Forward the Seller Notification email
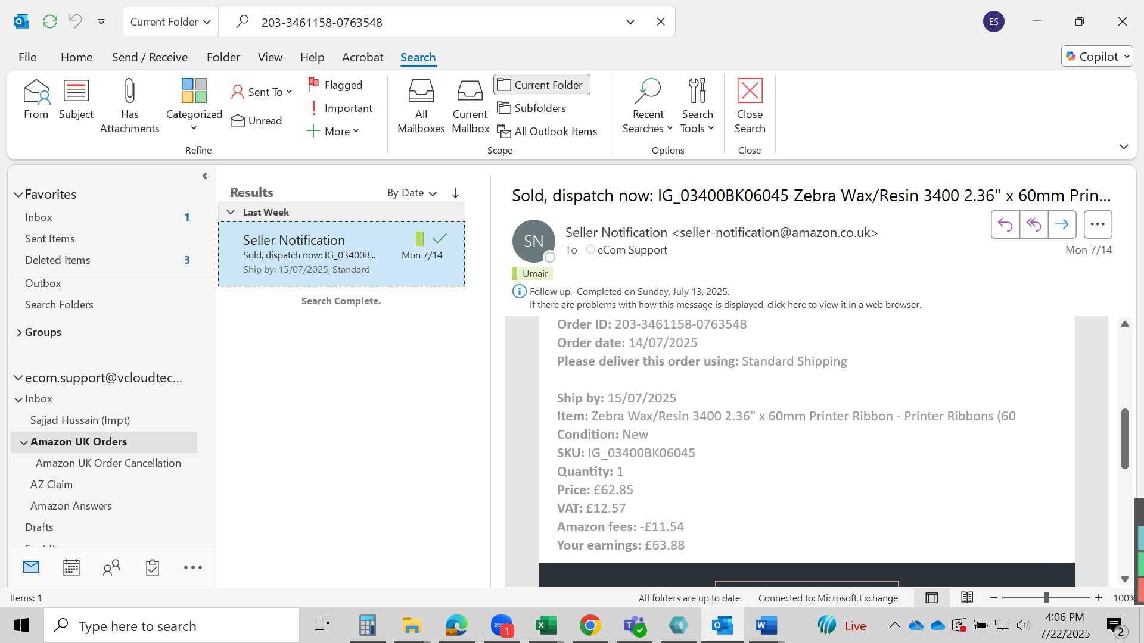1144x643 pixels. (1062, 224)
